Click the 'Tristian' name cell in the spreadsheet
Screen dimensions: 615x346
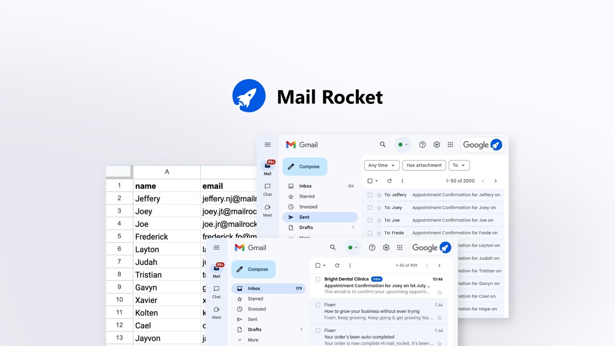coord(167,275)
